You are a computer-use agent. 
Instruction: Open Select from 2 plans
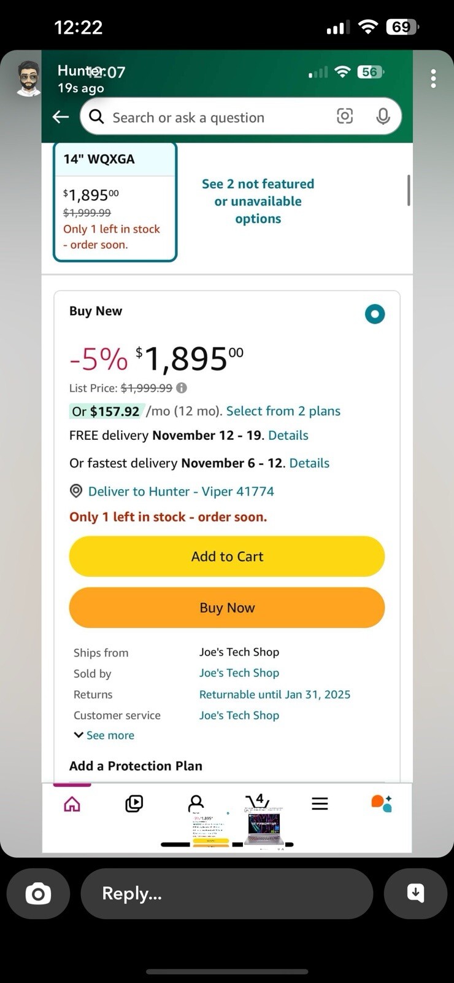pos(283,411)
